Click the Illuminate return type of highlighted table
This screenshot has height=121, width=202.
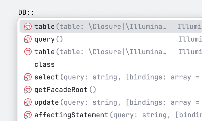click(190, 27)
